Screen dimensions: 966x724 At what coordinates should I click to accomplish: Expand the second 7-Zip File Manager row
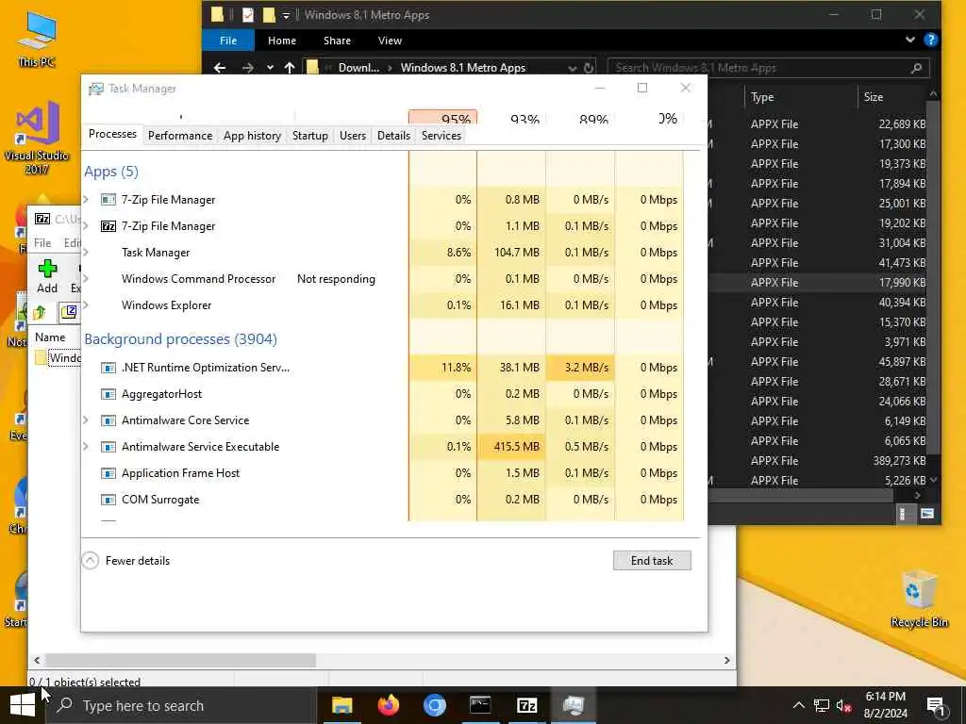pyautogui.click(x=86, y=226)
